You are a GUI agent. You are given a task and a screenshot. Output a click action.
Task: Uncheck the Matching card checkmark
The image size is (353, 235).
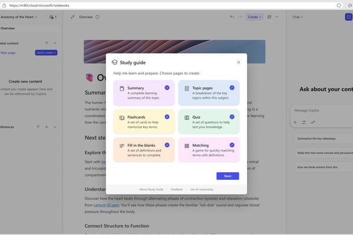click(232, 145)
